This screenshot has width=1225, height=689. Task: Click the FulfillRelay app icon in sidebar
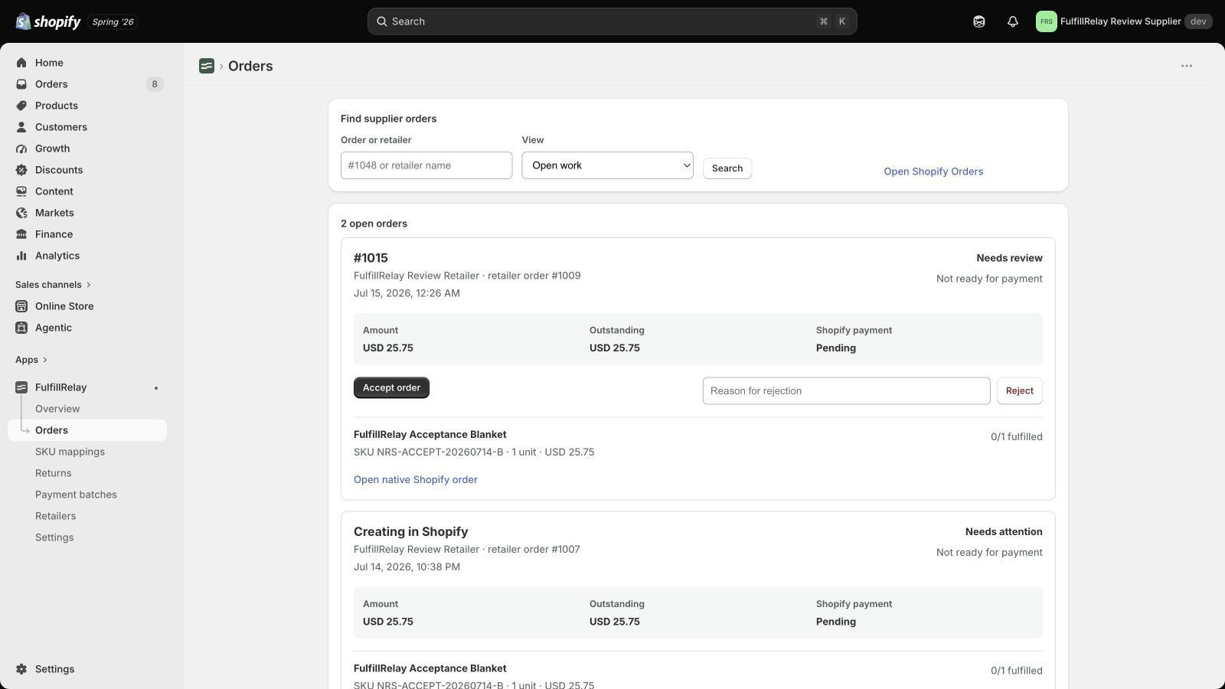[21, 387]
